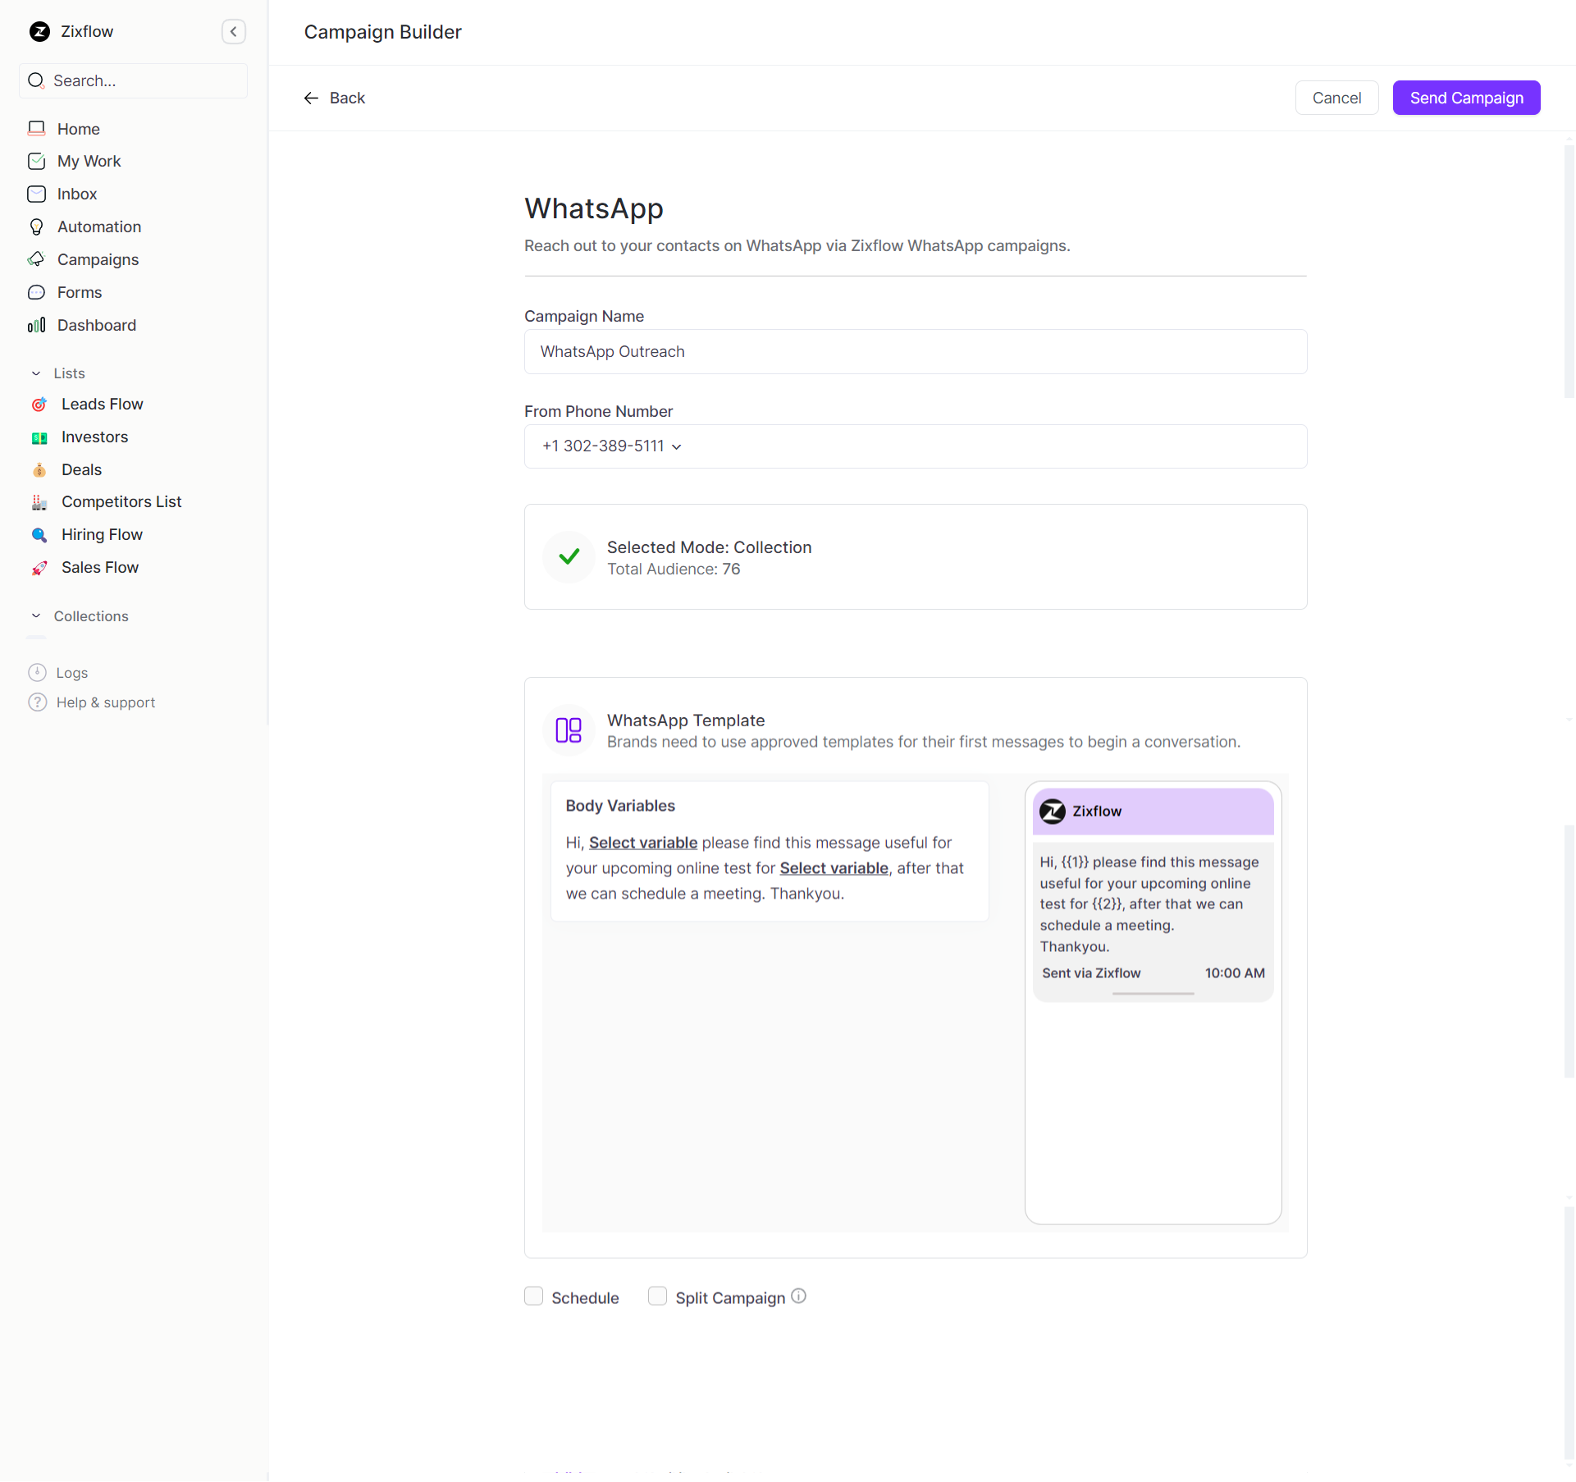Collapse the sidebar with chevron button

(x=234, y=32)
